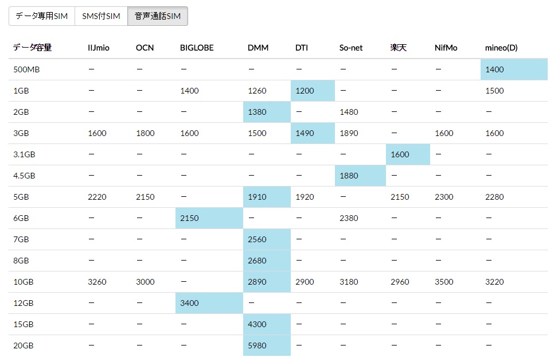This screenshot has height=361, width=554.
Task: Click the So-net column header
Action: pyautogui.click(x=351, y=48)
